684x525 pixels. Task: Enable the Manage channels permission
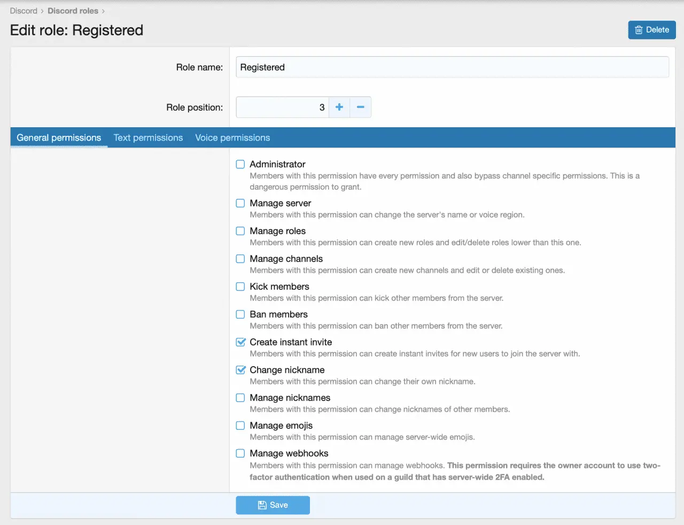click(x=240, y=259)
